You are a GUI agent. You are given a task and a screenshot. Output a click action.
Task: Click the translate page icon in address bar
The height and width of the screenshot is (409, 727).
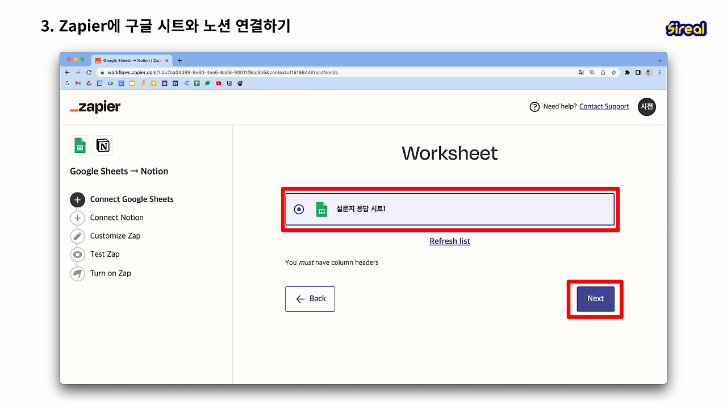[581, 73]
